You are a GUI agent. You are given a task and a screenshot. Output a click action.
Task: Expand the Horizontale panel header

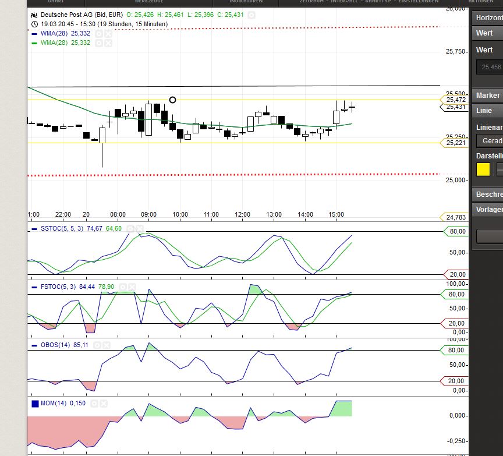click(488, 18)
